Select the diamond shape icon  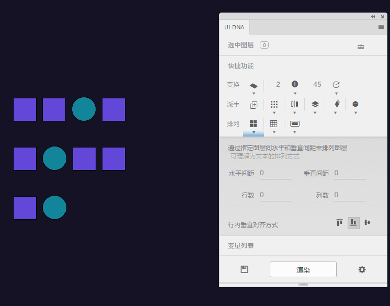[x=337, y=104]
